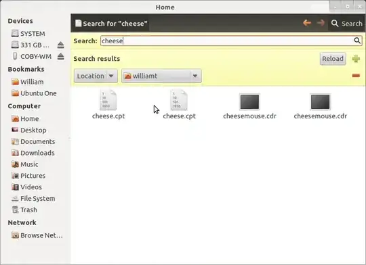The width and height of the screenshot is (366, 265).
Task: Minimize the Home window
Action: point(335,7)
